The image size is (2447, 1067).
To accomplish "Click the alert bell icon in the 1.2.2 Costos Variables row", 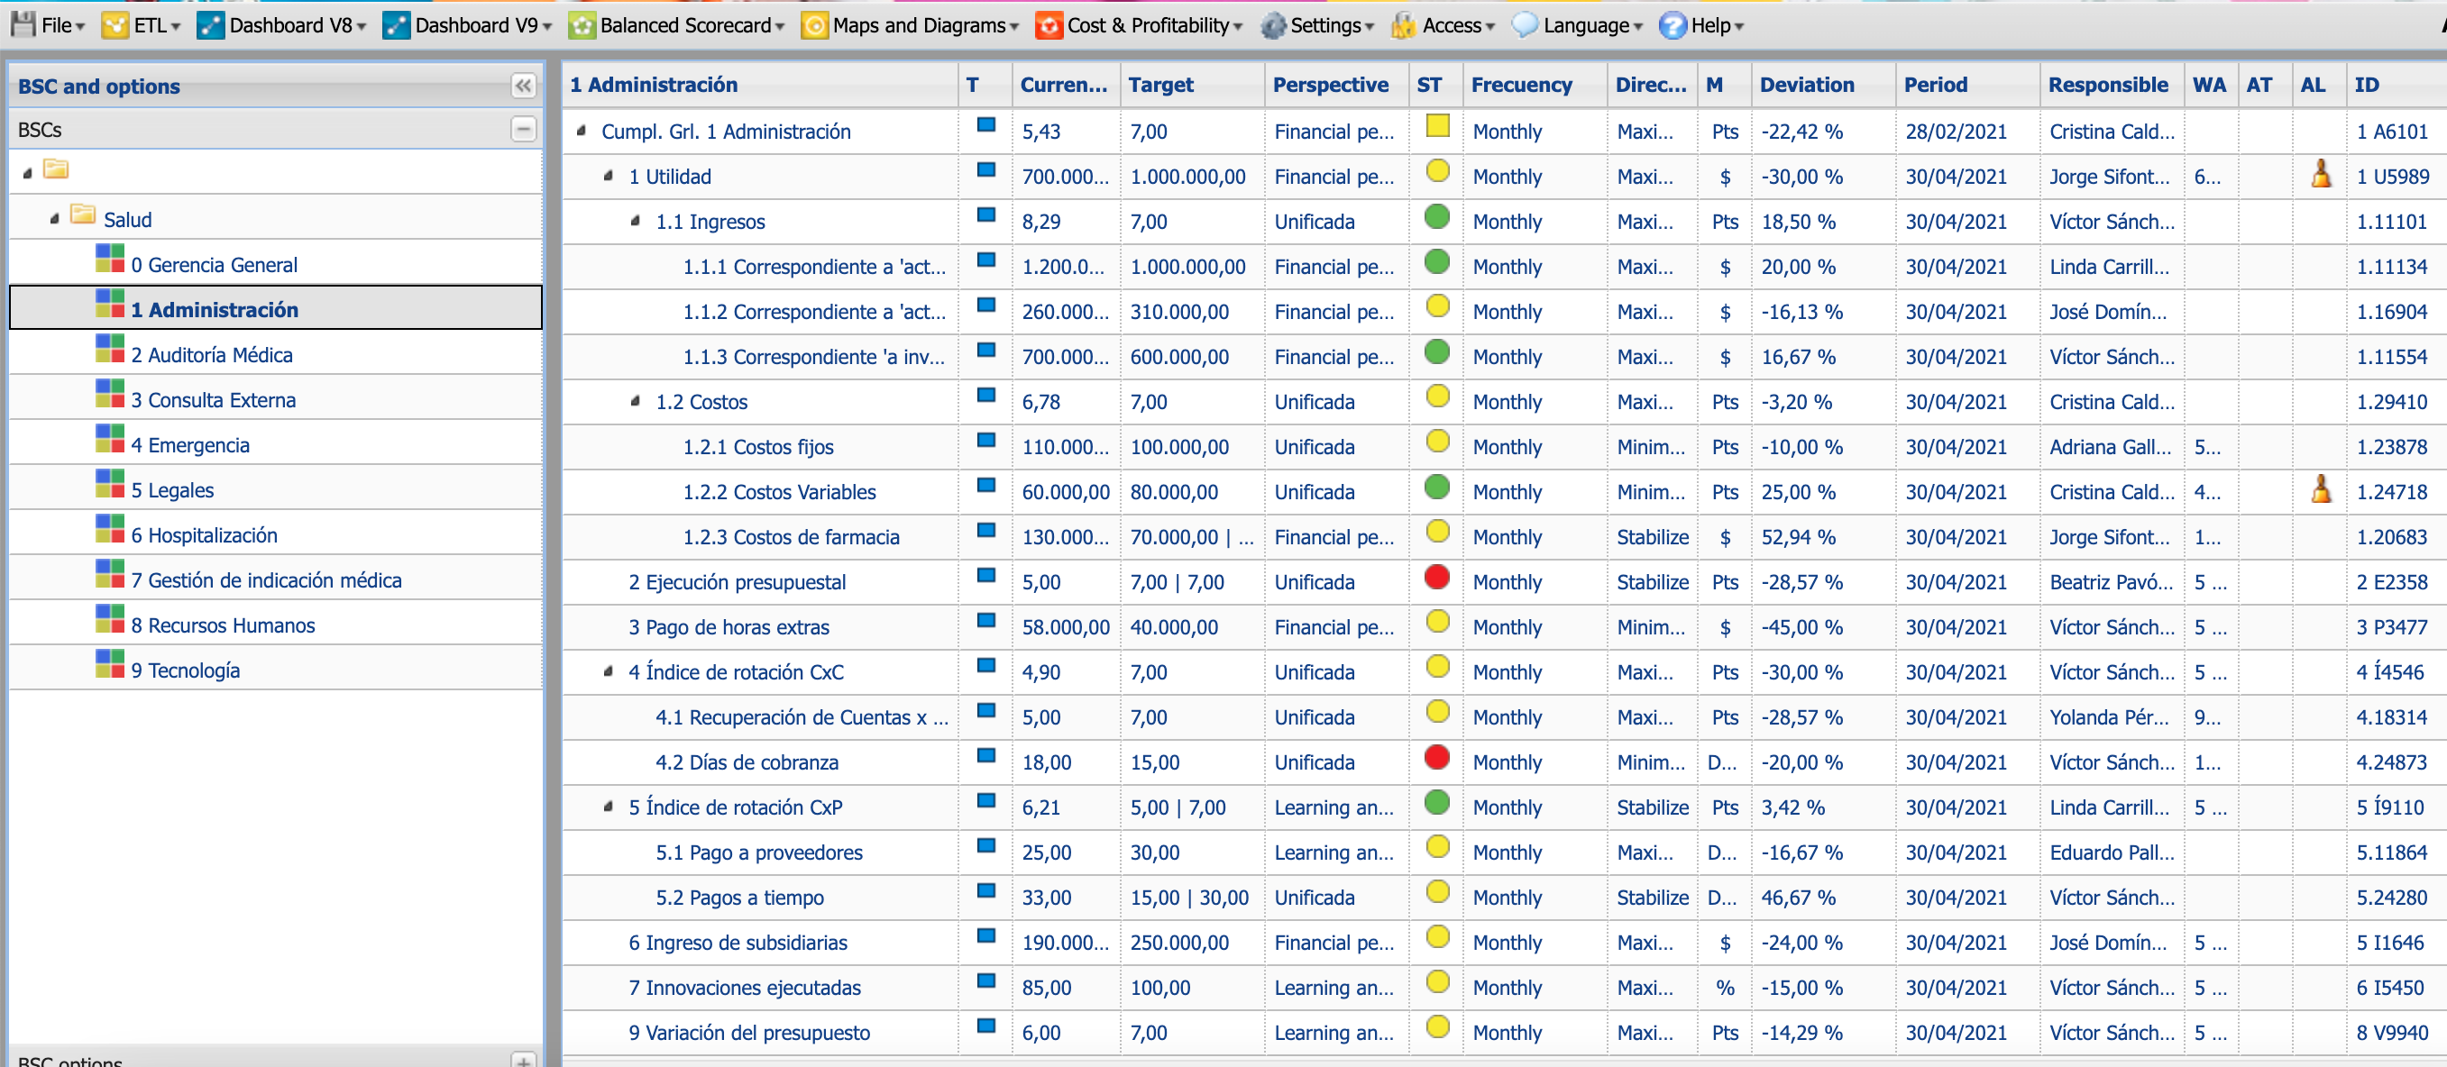I will [2320, 488].
